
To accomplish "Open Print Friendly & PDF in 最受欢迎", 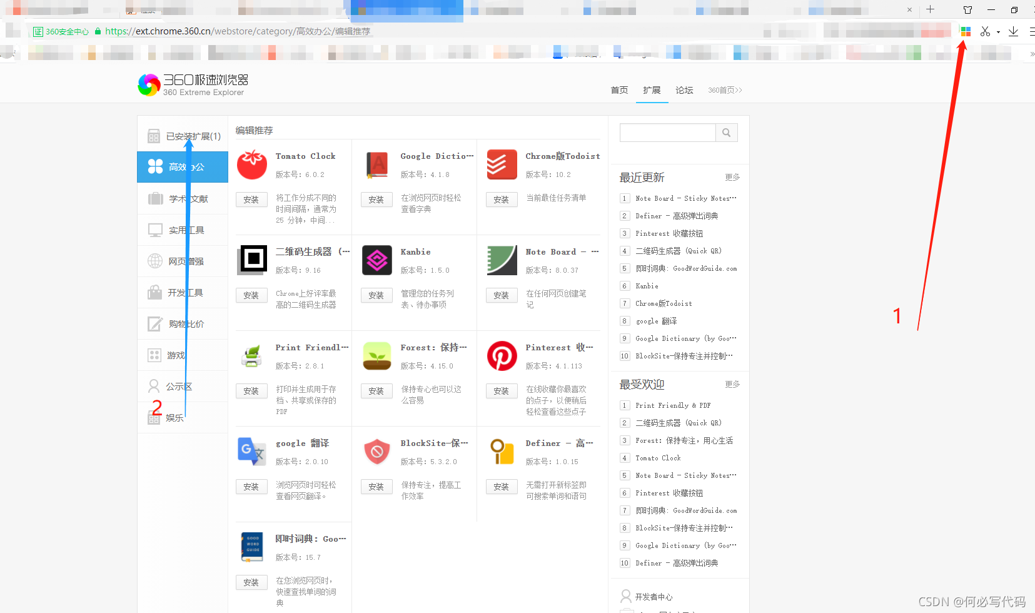I will click(673, 405).
